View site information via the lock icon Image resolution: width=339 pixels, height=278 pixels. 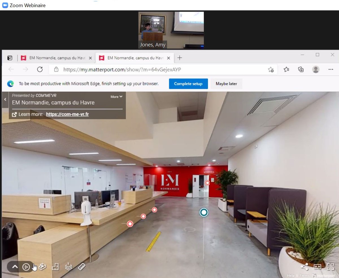(56, 69)
